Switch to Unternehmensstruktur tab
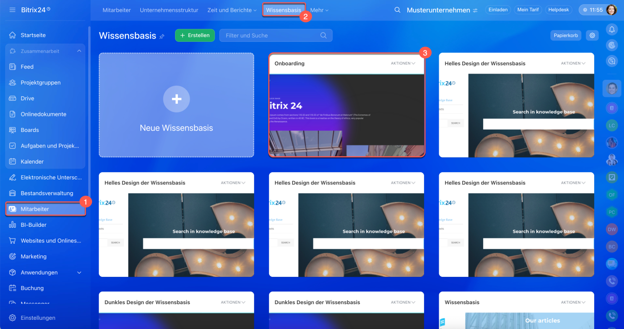This screenshot has height=329, width=624. [169, 10]
